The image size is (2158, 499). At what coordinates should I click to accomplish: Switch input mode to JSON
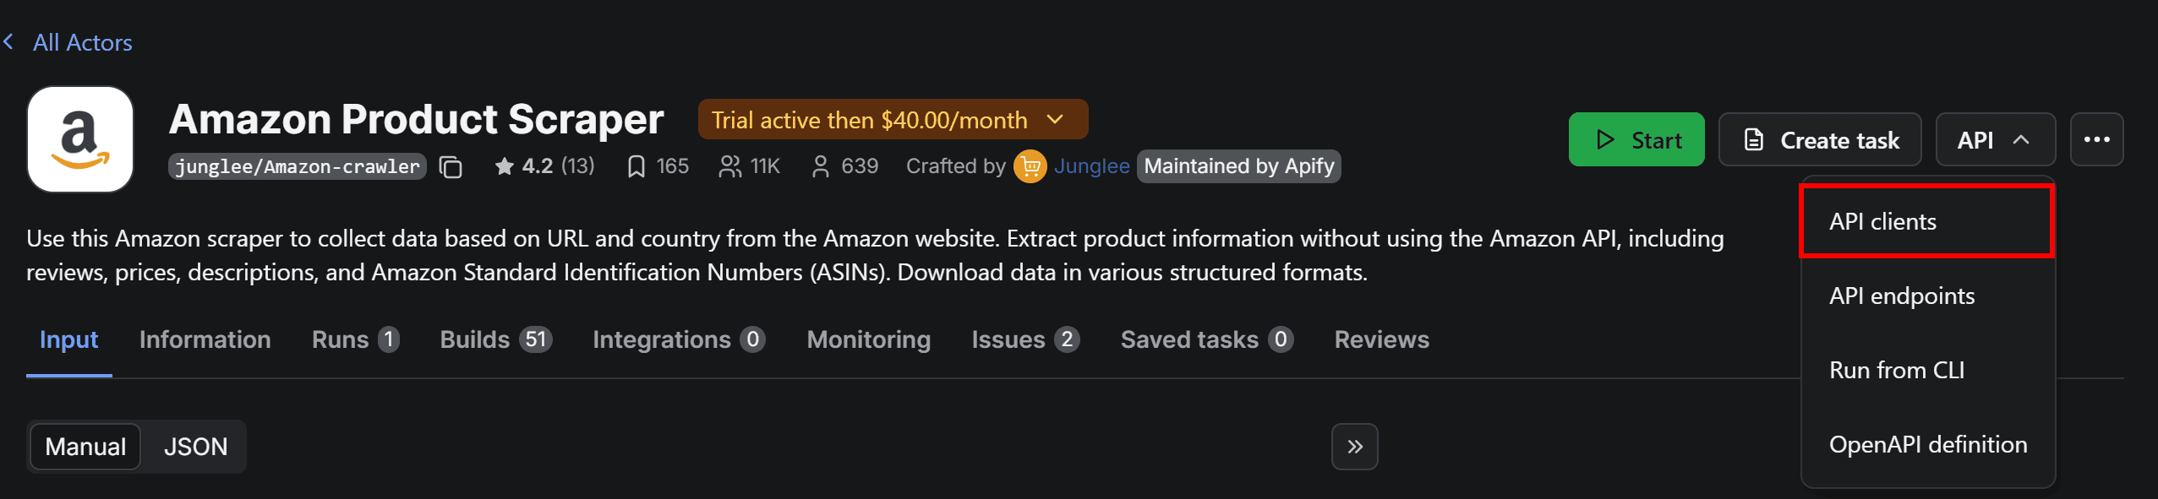(195, 446)
